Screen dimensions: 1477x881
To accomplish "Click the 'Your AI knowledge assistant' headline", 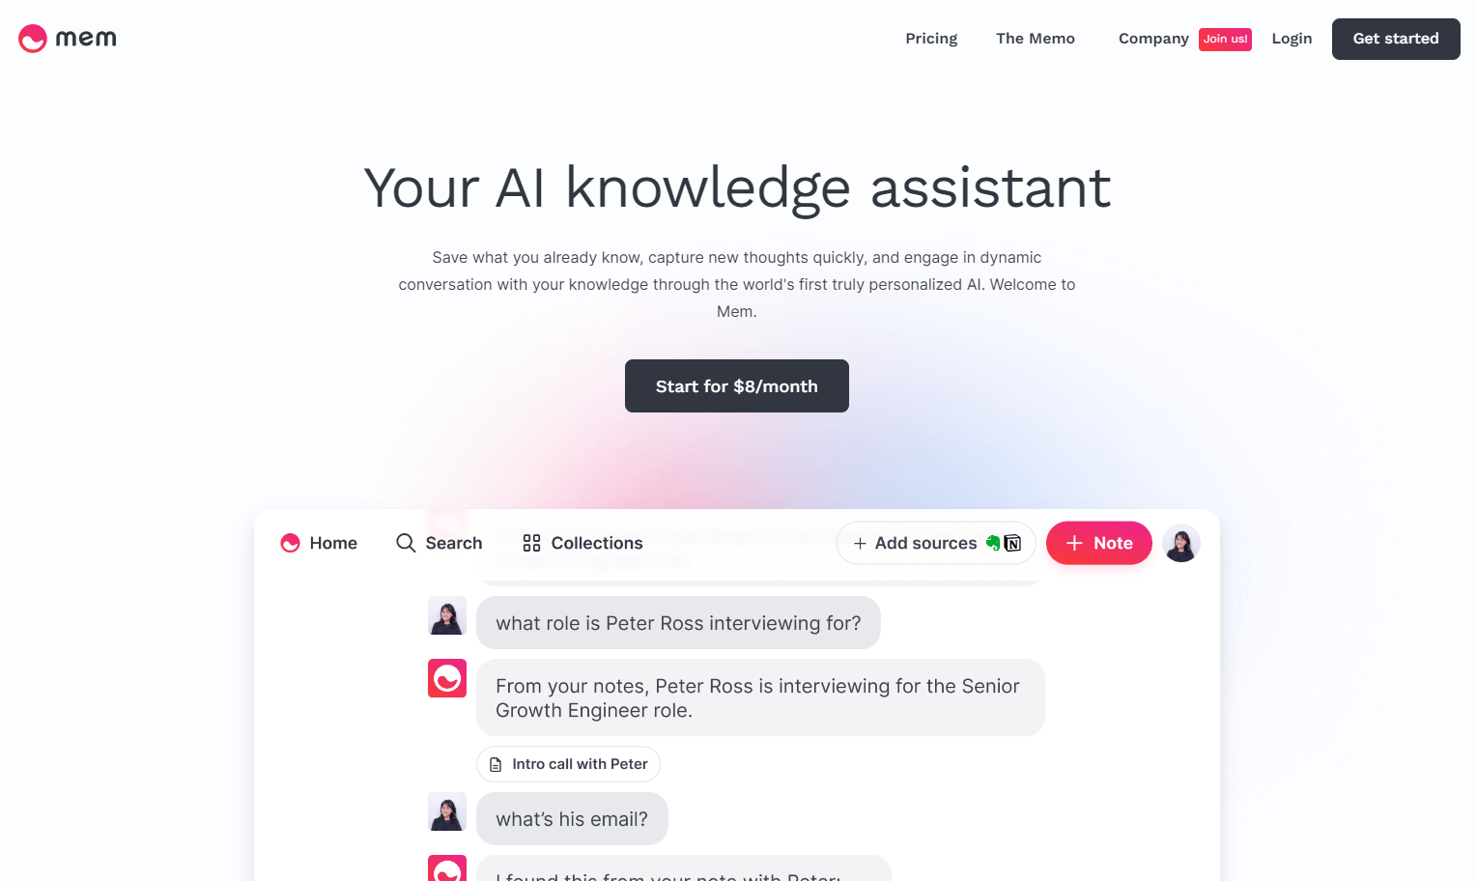I will [737, 187].
